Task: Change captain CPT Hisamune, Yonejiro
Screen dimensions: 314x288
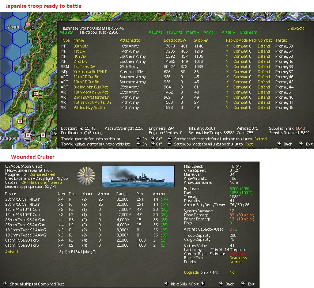Action: pos(42,182)
